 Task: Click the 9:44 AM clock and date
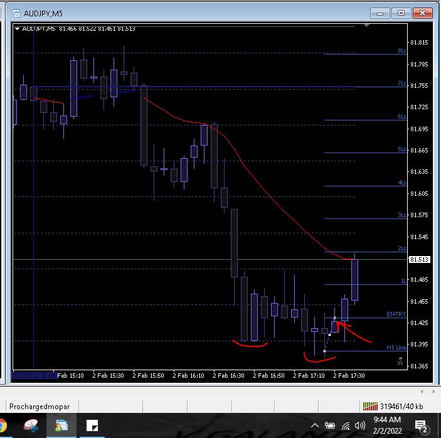click(x=387, y=425)
